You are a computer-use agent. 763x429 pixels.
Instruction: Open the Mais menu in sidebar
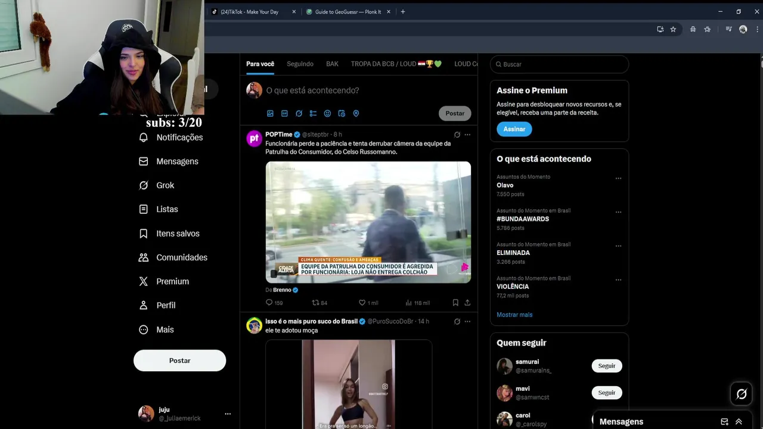(156, 329)
